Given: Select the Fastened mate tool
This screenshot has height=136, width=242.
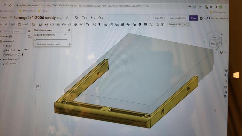Looking at the screenshot, I should click(x=40, y=24).
